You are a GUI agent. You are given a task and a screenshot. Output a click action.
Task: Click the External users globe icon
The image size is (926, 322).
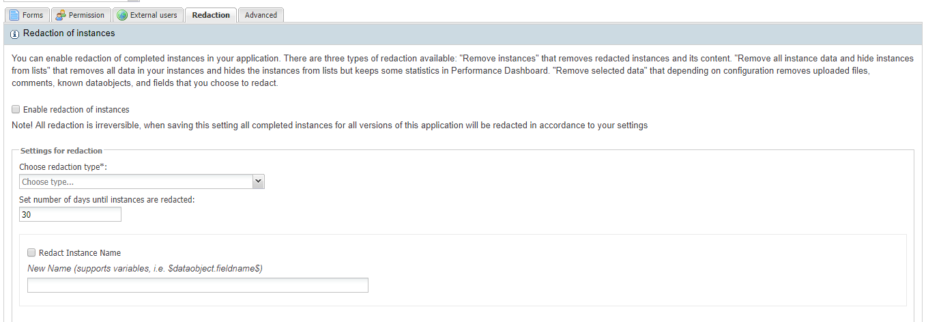pos(122,15)
